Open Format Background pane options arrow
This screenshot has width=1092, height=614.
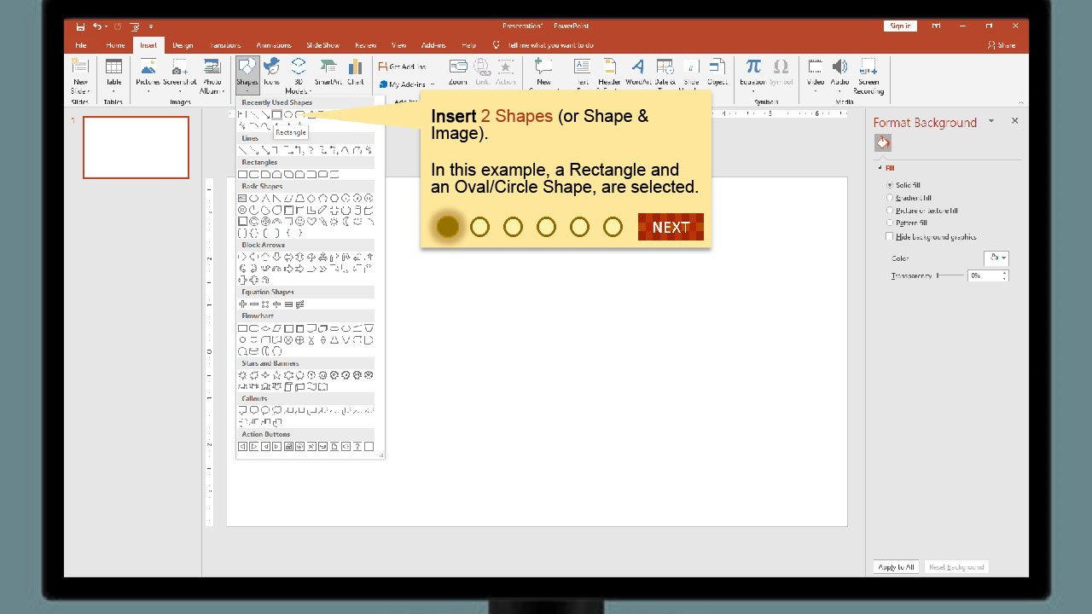pos(991,121)
